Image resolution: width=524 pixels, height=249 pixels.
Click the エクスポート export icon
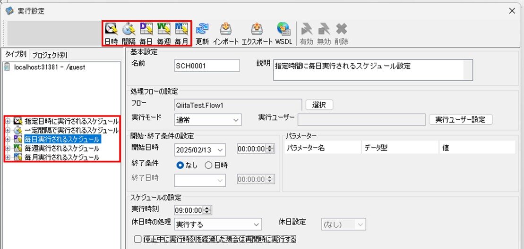click(257, 30)
